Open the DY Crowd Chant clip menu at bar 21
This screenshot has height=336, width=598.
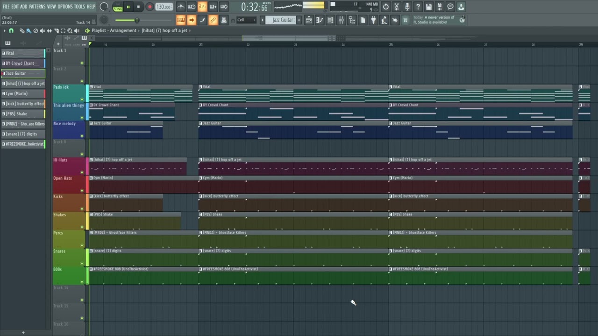coord(200,105)
